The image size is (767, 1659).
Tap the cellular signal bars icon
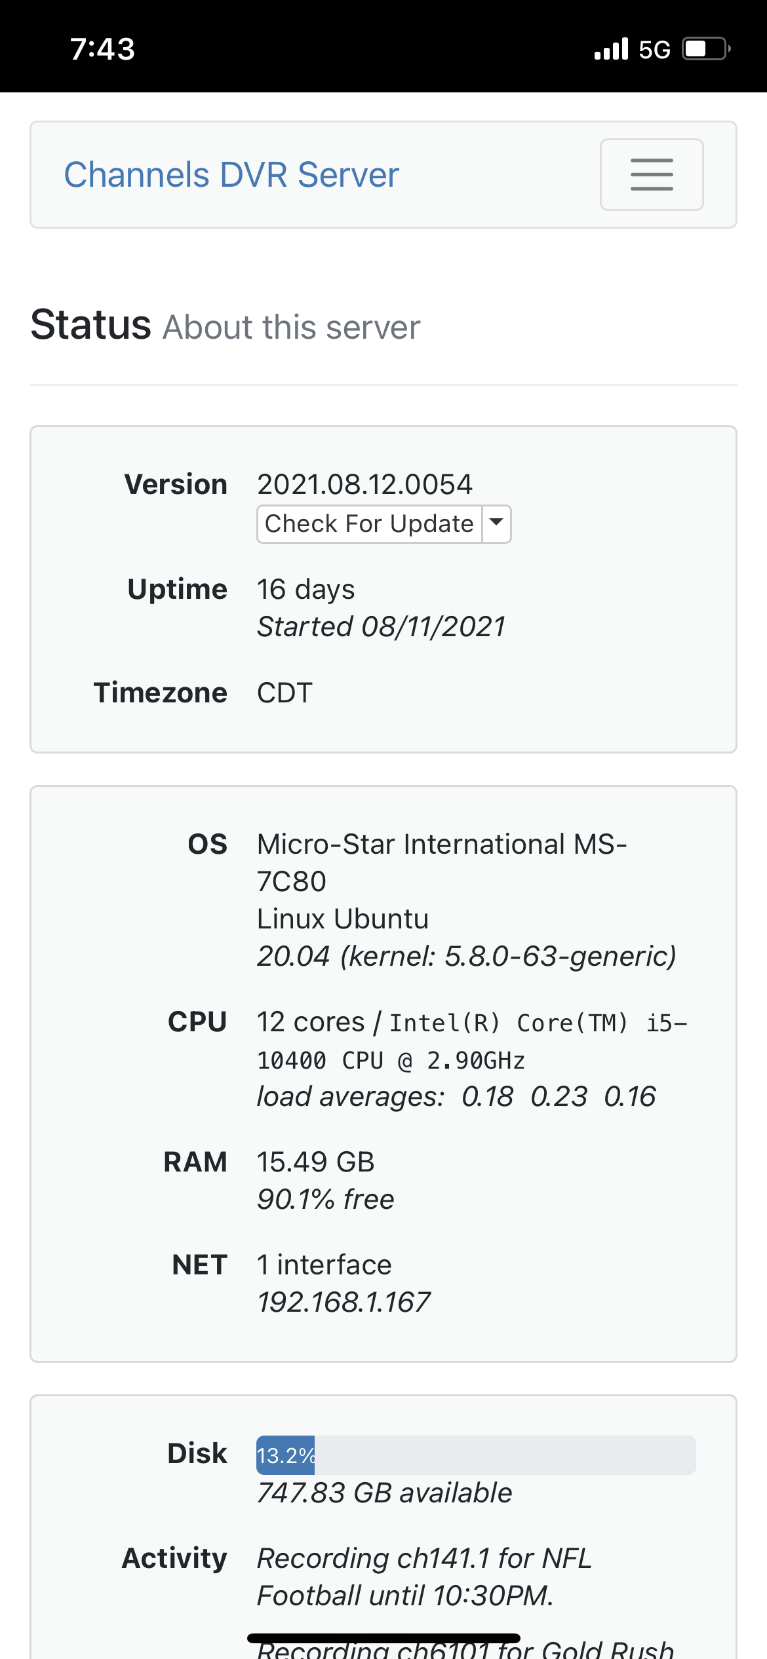pyautogui.click(x=611, y=49)
